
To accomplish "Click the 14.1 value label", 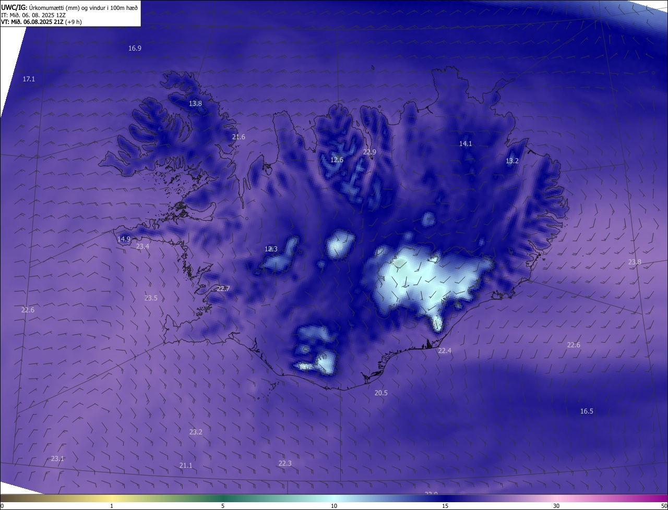I will point(466,143).
